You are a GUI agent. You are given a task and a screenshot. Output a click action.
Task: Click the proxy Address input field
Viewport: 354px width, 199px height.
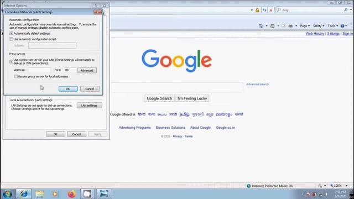click(x=39, y=70)
